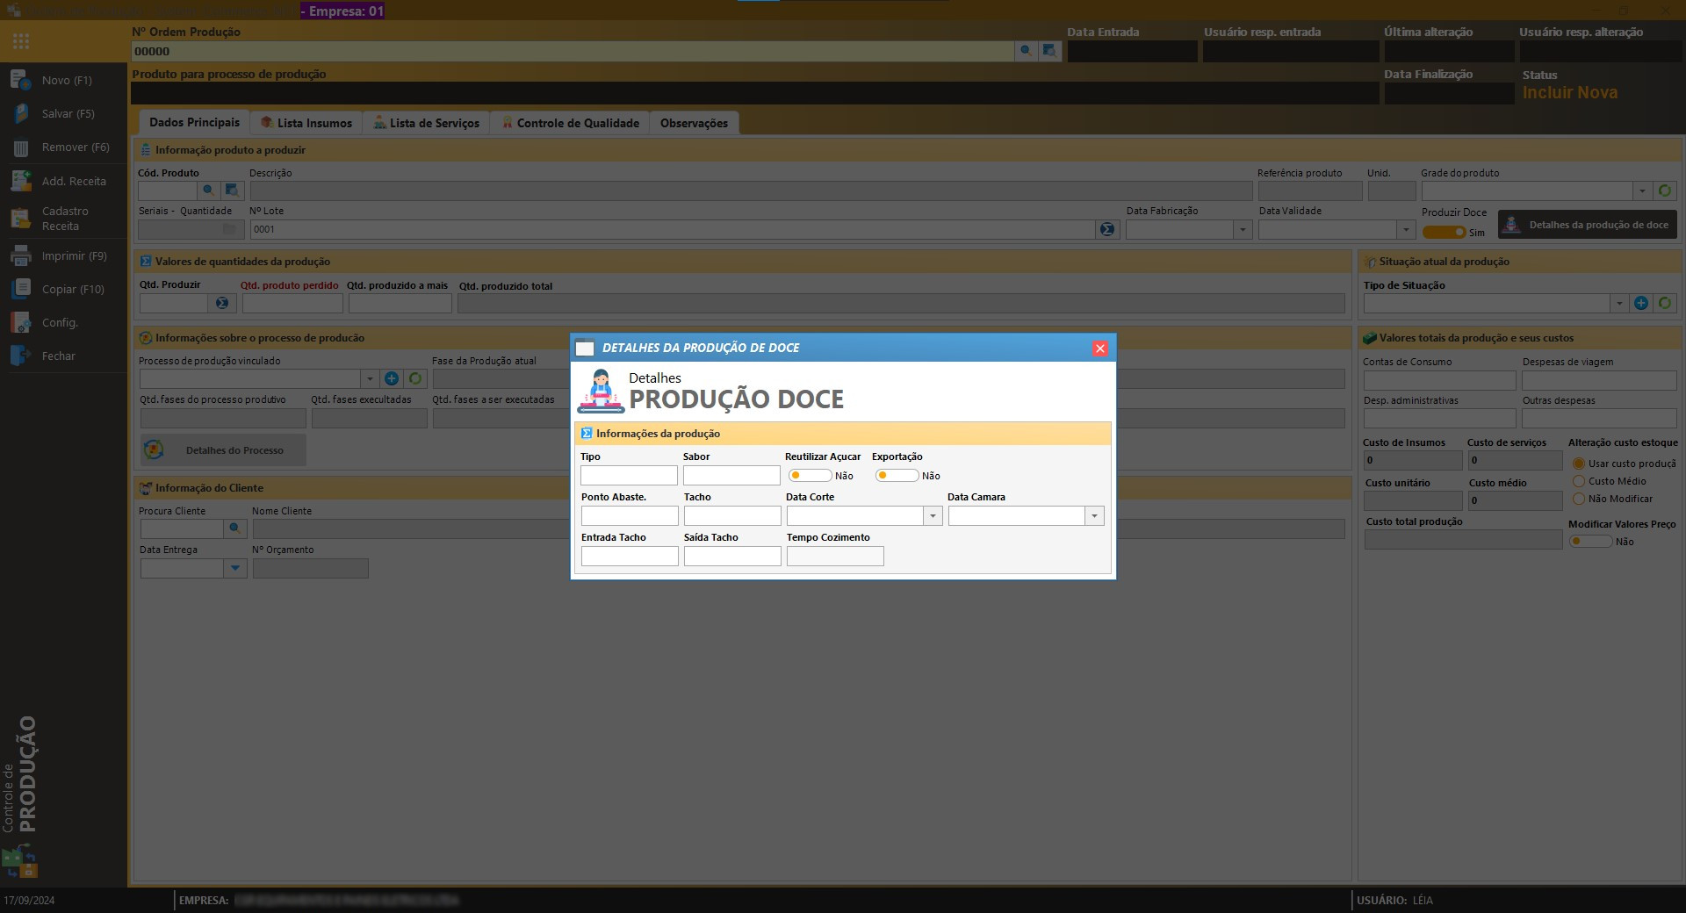Click the Sabor input field
Viewport: 1686px width, 913px height.
pyautogui.click(x=731, y=476)
